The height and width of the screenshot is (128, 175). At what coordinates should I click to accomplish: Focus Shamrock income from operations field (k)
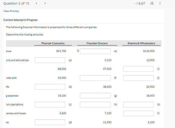(x=138, y=104)
